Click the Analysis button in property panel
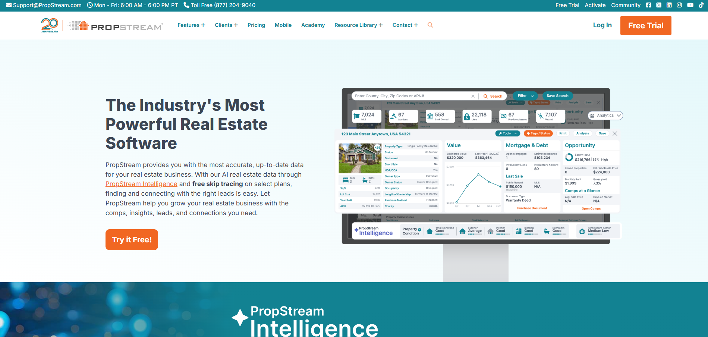This screenshot has height=337, width=708. coord(582,133)
